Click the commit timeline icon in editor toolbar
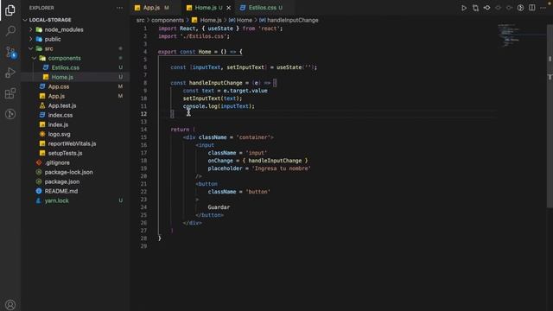Viewport: 553px width, 311px height. pos(486,8)
